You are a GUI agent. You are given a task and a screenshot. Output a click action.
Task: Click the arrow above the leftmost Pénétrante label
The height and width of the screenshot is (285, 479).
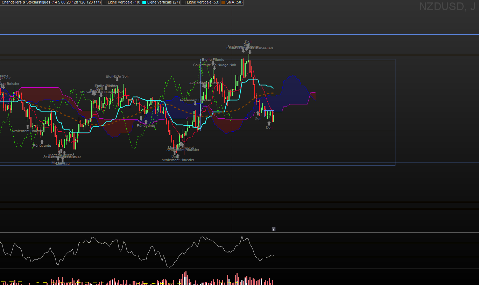[42, 142]
